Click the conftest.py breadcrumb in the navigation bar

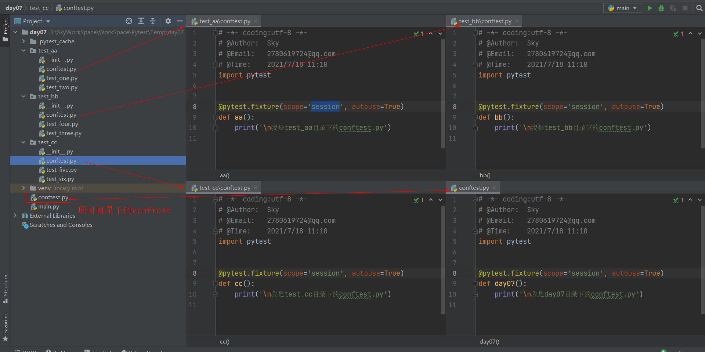tap(75, 8)
